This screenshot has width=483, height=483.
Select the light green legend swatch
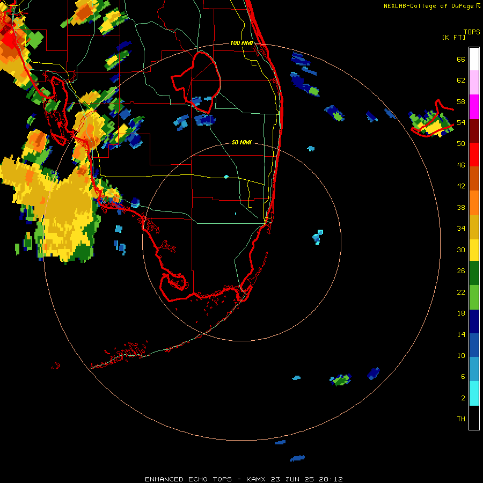click(474, 297)
